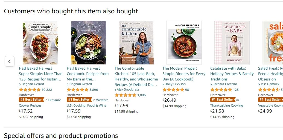Open Western U.S. Cooking, Food & Wine category
The image size is (283, 140).
(86, 105)
